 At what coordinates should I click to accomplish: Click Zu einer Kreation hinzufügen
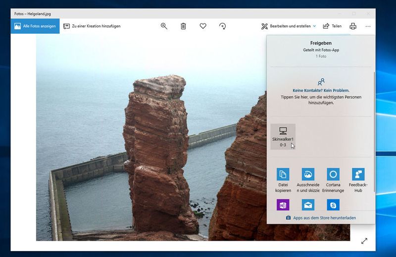[x=92, y=26]
